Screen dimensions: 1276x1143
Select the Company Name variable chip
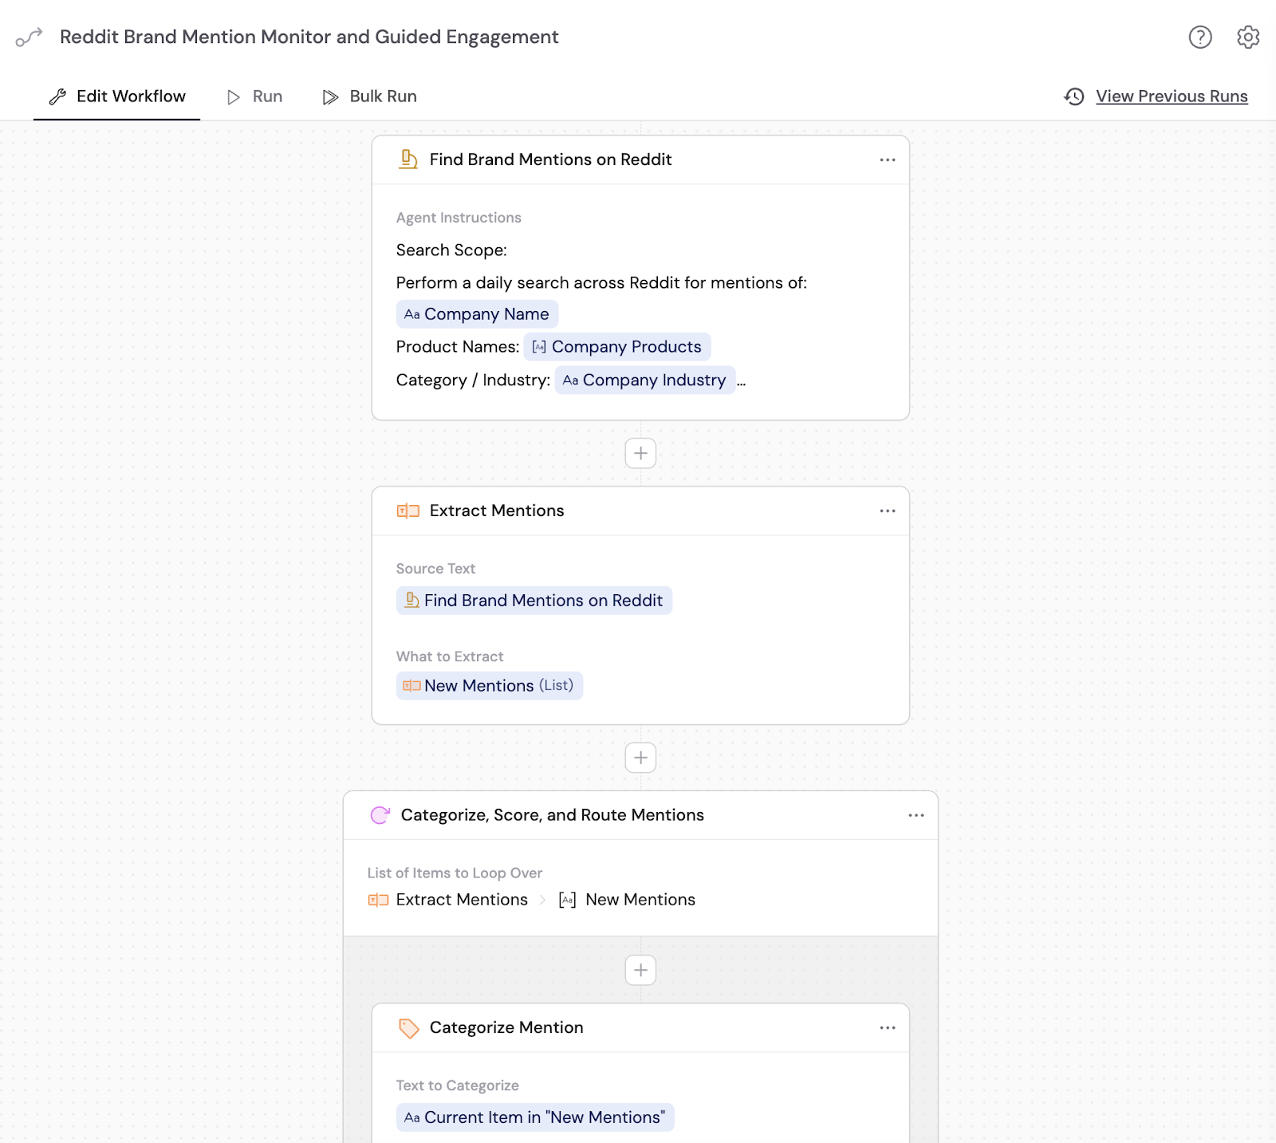(477, 314)
